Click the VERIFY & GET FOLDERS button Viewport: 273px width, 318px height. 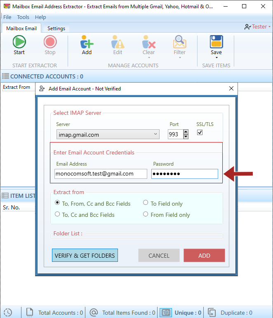[85, 256]
